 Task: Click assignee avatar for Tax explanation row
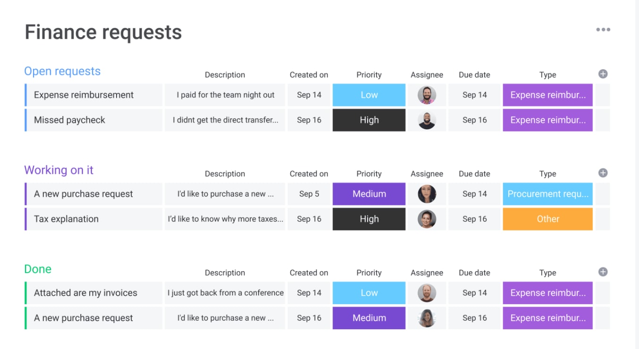(x=427, y=219)
